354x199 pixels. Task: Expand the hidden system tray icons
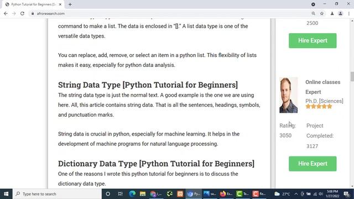[296, 194]
